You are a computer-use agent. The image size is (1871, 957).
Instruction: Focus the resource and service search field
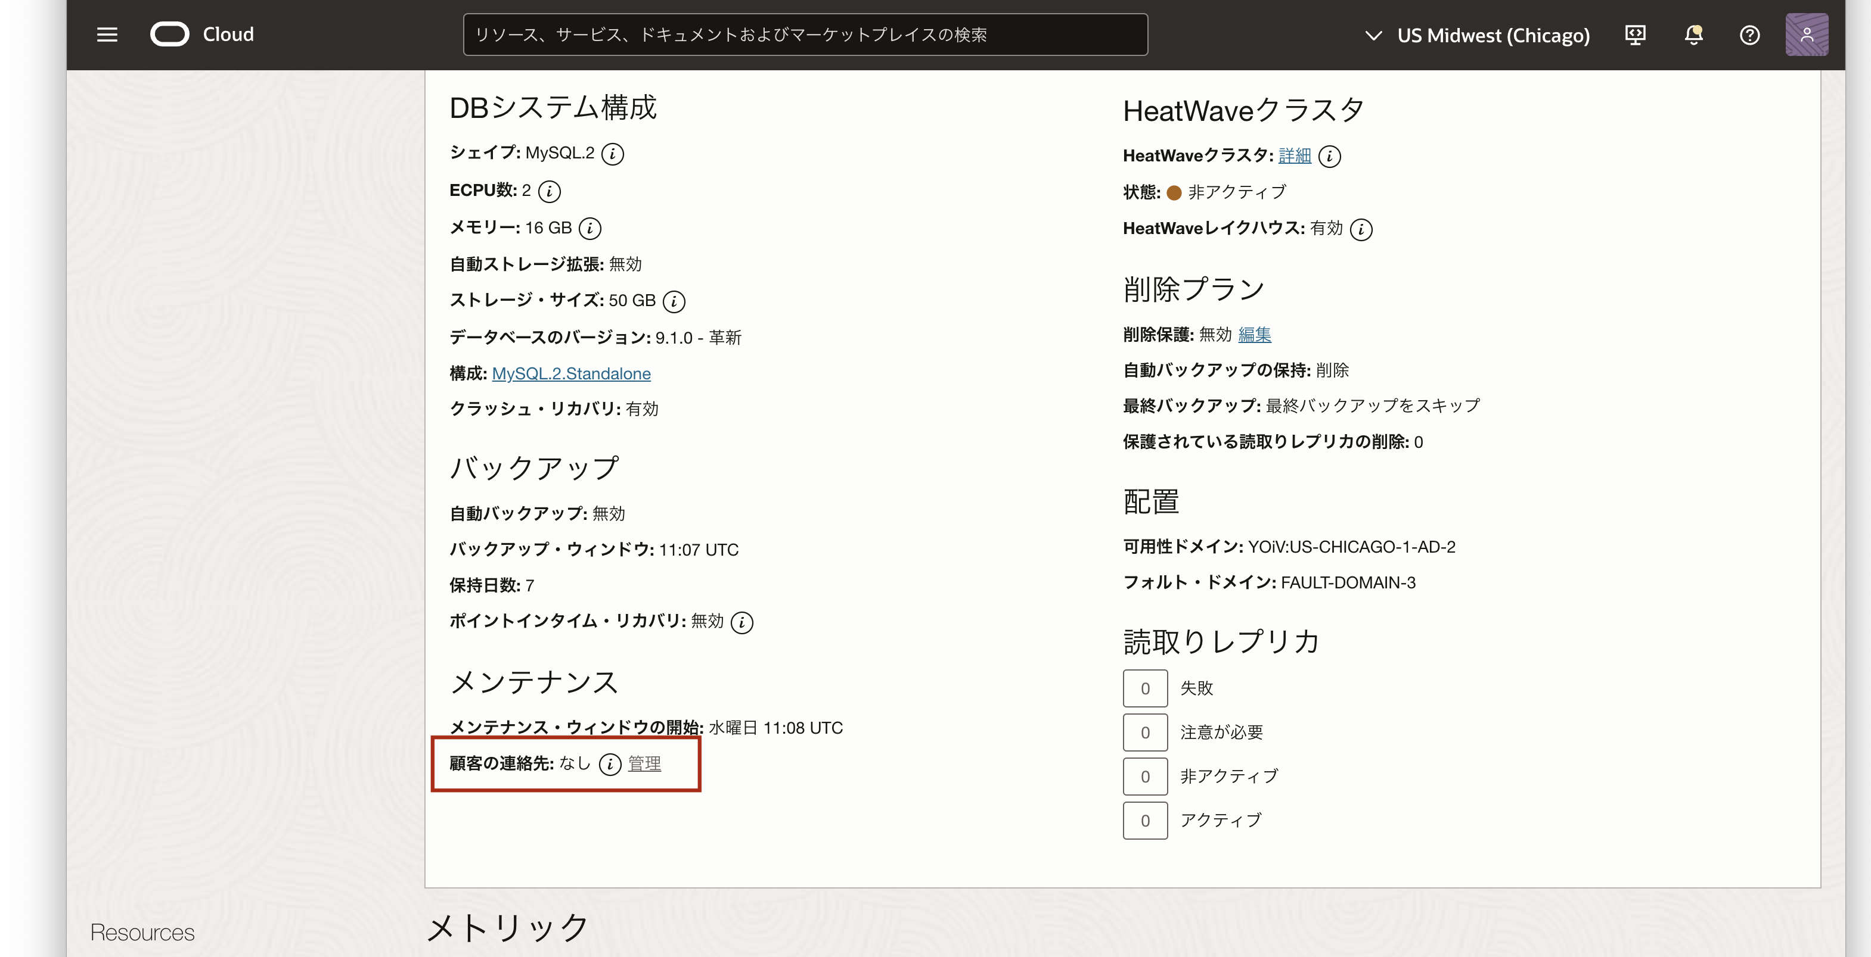(x=805, y=35)
